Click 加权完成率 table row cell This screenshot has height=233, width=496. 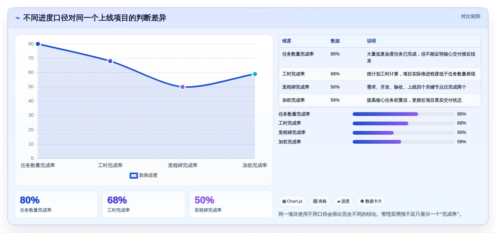click(x=294, y=100)
